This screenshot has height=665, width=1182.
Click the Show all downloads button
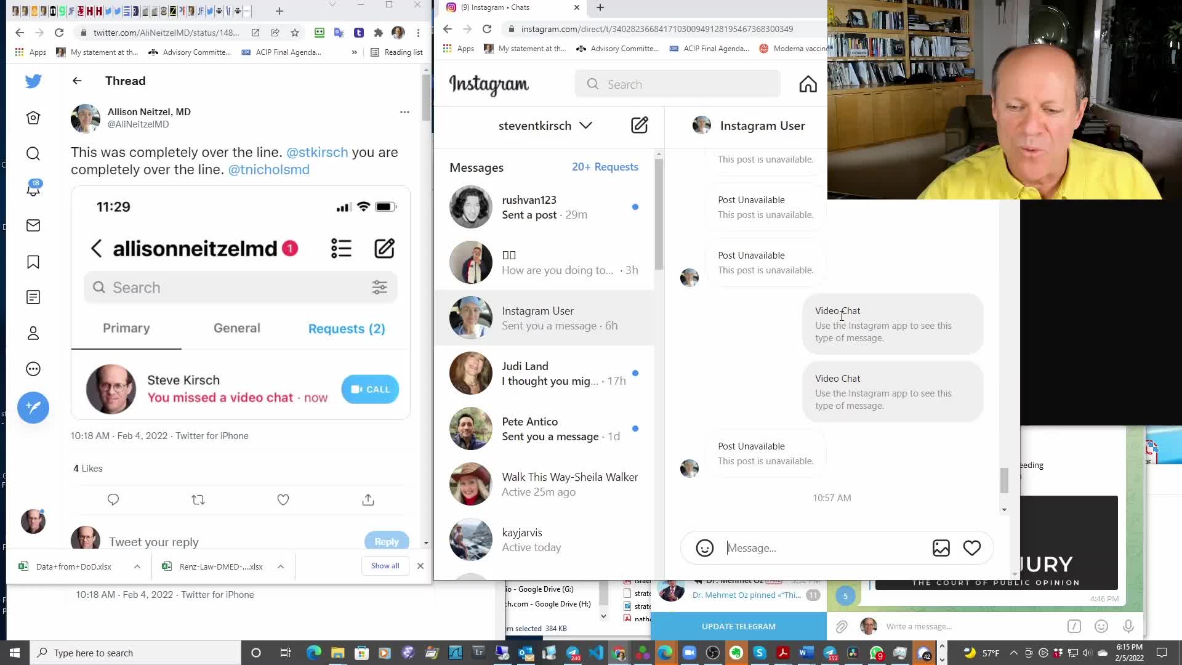(385, 566)
